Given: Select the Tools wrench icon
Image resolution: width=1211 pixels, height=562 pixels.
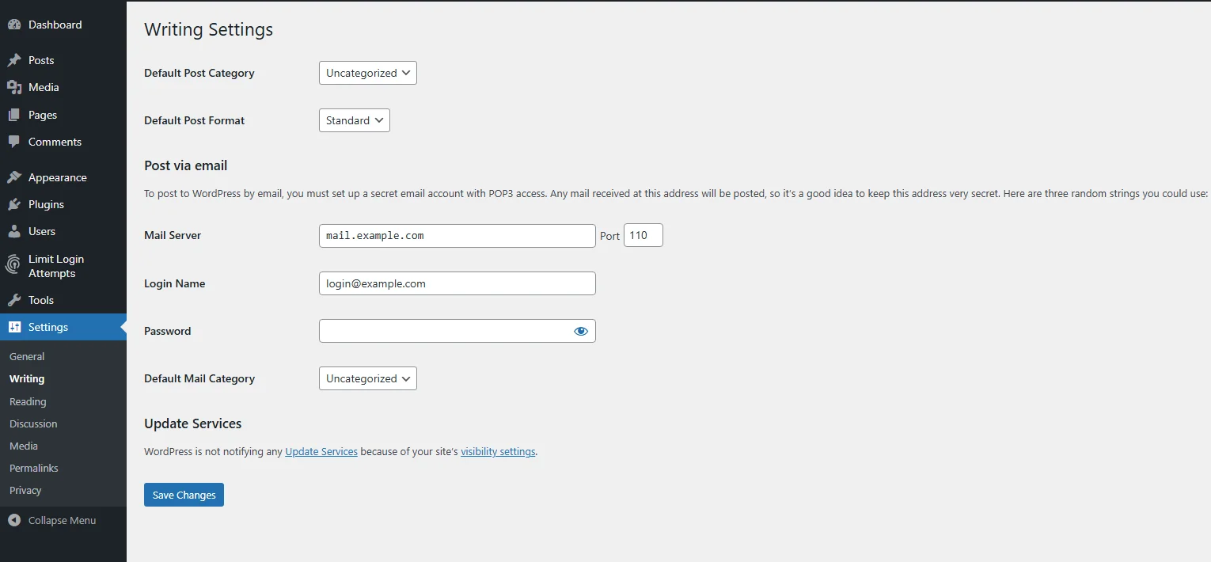Looking at the screenshot, I should pyautogui.click(x=14, y=300).
